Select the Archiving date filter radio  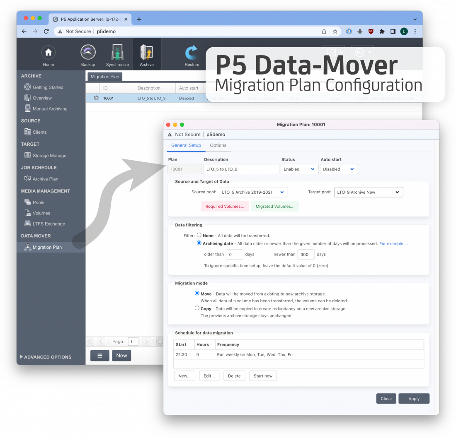click(199, 243)
